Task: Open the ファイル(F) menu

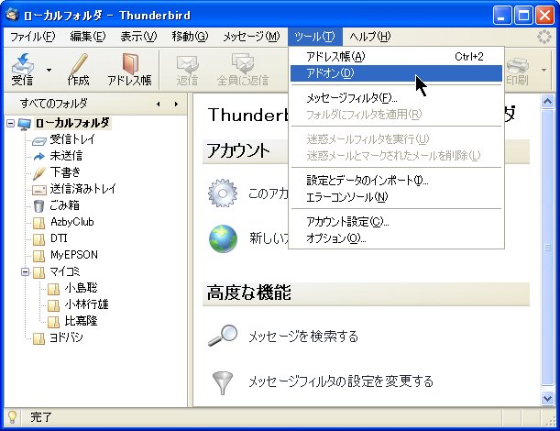Action: click(32, 37)
